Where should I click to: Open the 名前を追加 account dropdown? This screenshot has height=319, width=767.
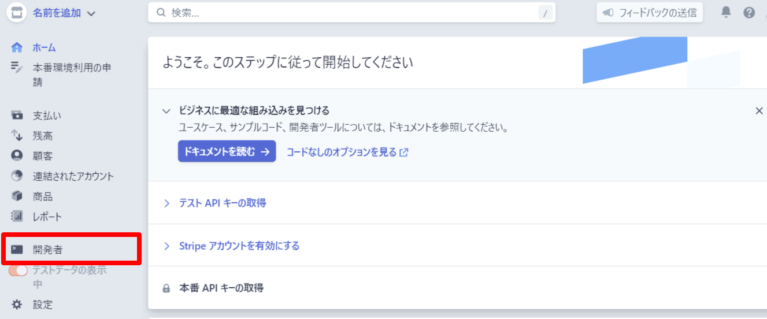click(64, 13)
